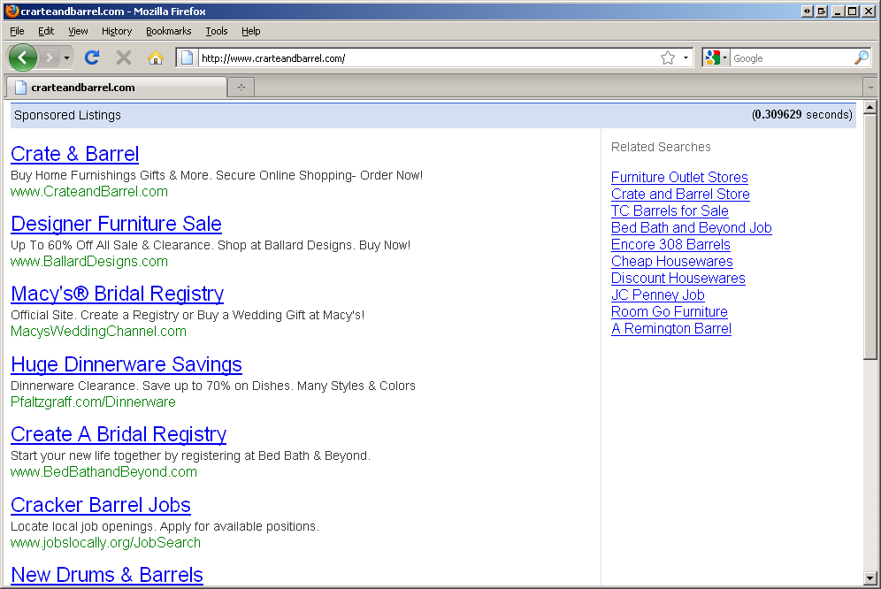Image resolution: width=881 pixels, height=589 pixels.
Task: Select the crarteandbarrel.com tab
Action: (x=116, y=88)
